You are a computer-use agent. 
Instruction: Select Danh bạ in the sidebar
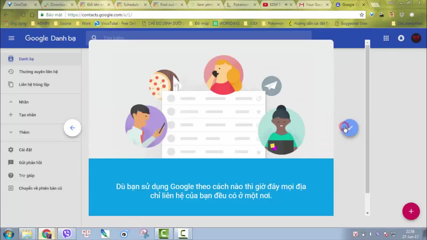point(41,59)
